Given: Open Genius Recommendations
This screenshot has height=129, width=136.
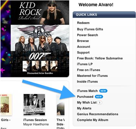Looking at the screenshot, I should 98,114.
